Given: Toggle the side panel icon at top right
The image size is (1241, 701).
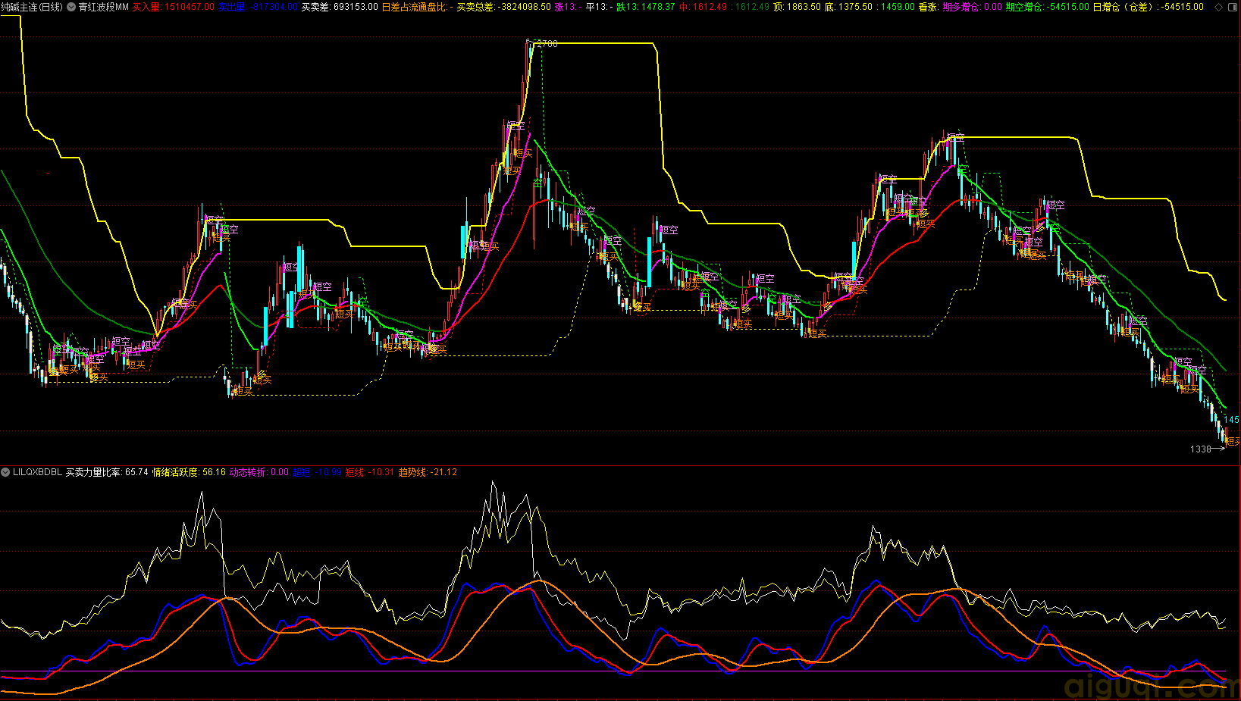Looking at the screenshot, I should click(1233, 7).
